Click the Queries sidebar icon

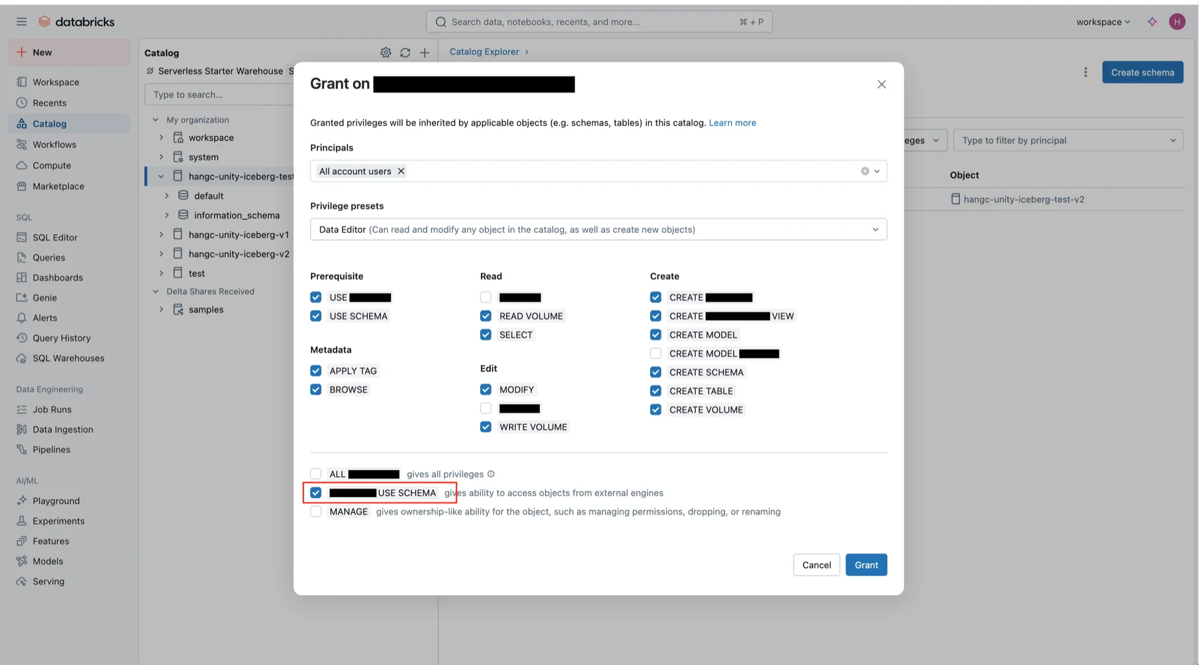tap(22, 257)
